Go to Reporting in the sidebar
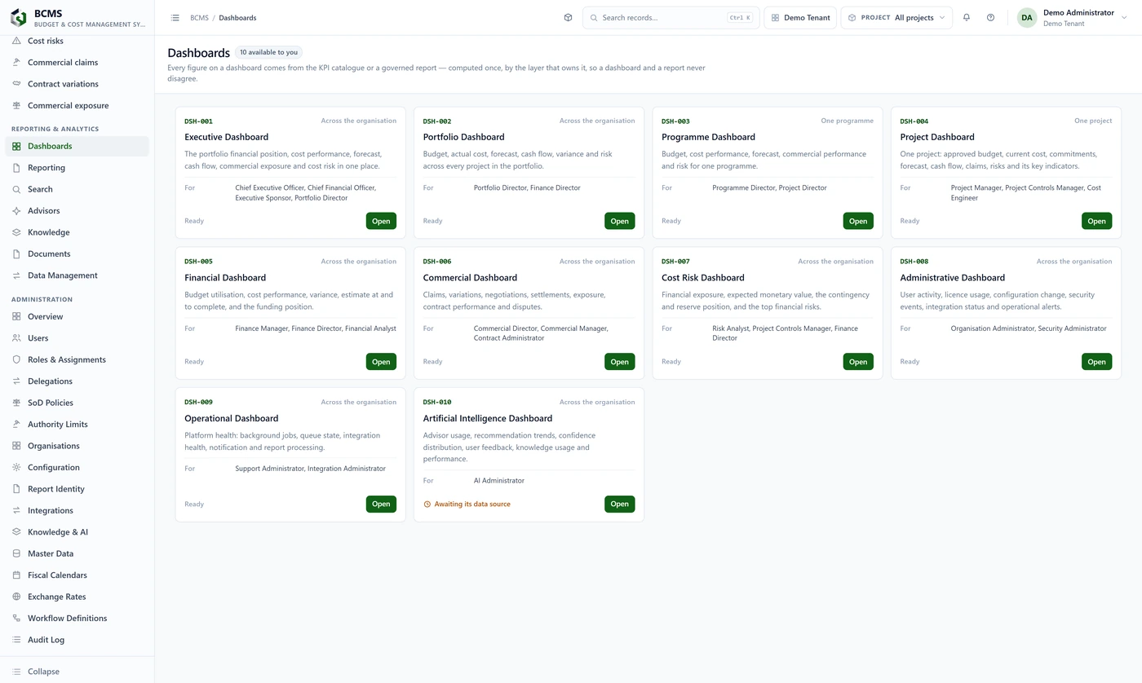This screenshot has width=1142, height=683. (77, 168)
